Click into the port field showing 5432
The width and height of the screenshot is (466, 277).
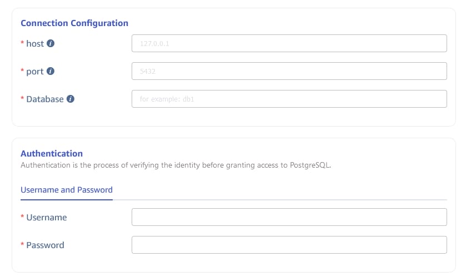click(289, 71)
